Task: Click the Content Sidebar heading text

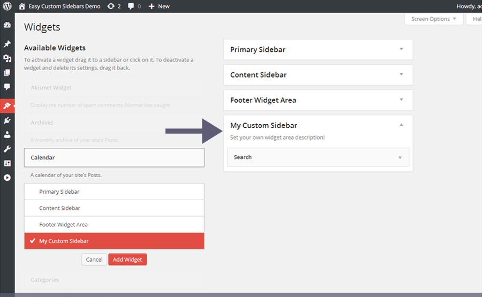Action: pos(259,75)
